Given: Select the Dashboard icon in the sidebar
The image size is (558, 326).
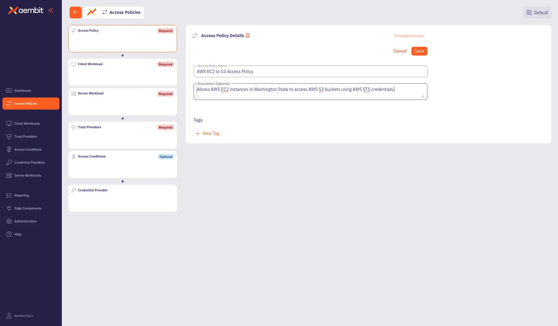Looking at the screenshot, I should click(x=9, y=91).
